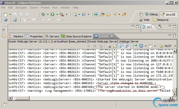Toggle Show Console When Standard Out Changes
Screen dimensions: 179x109
[x=121, y=46]
